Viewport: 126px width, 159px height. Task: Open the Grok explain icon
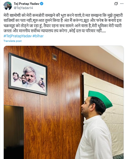click(116, 4)
